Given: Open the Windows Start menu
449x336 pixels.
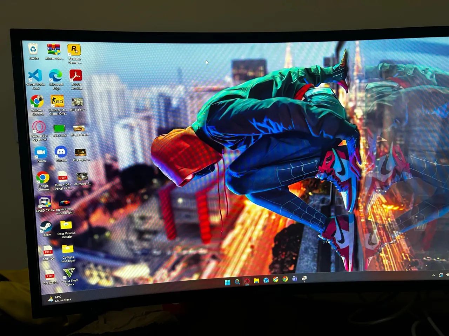Looking at the screenshot, I should [227, 282].
